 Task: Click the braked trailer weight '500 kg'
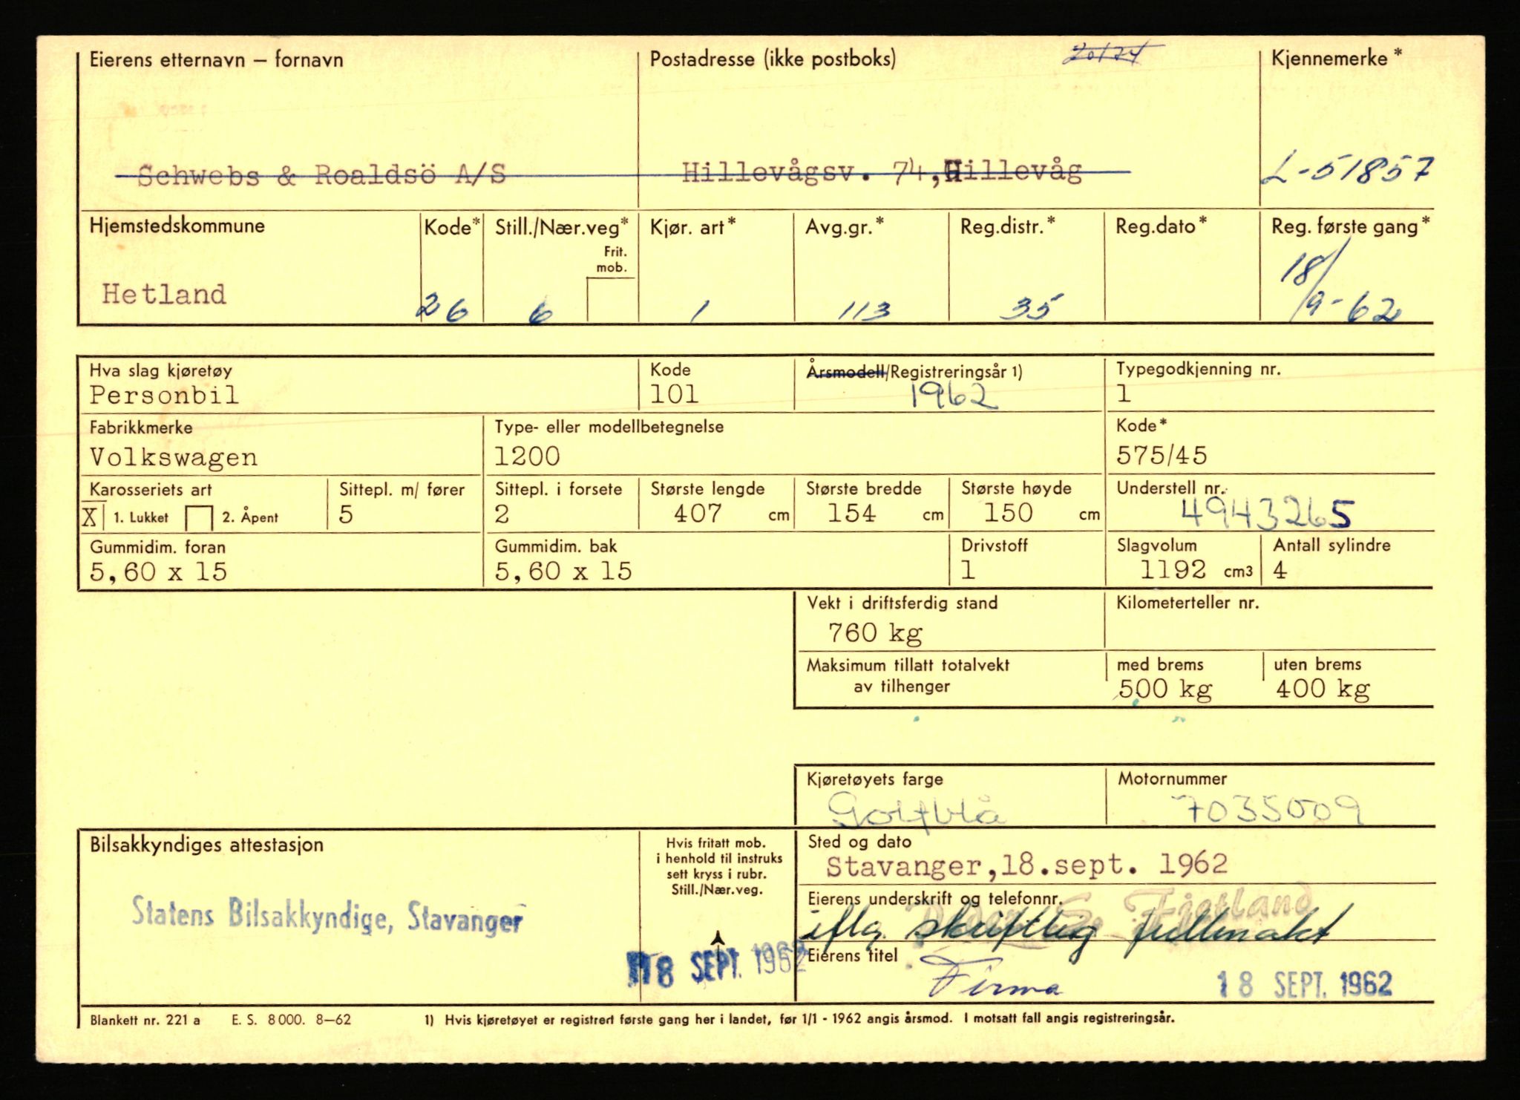click(x=1164, y=690)
